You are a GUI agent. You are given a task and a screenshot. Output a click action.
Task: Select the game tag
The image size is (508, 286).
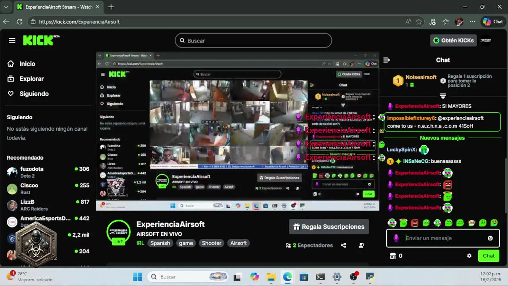click(186, 243)
